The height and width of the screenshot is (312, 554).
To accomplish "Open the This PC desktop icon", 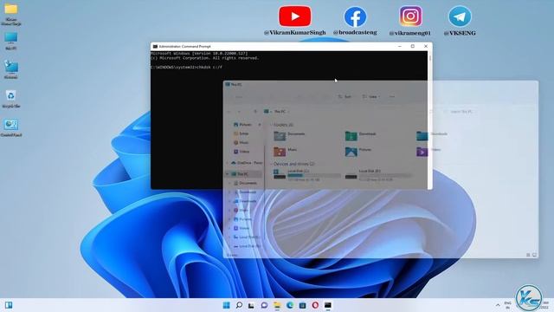I will (x=11, y=41).
